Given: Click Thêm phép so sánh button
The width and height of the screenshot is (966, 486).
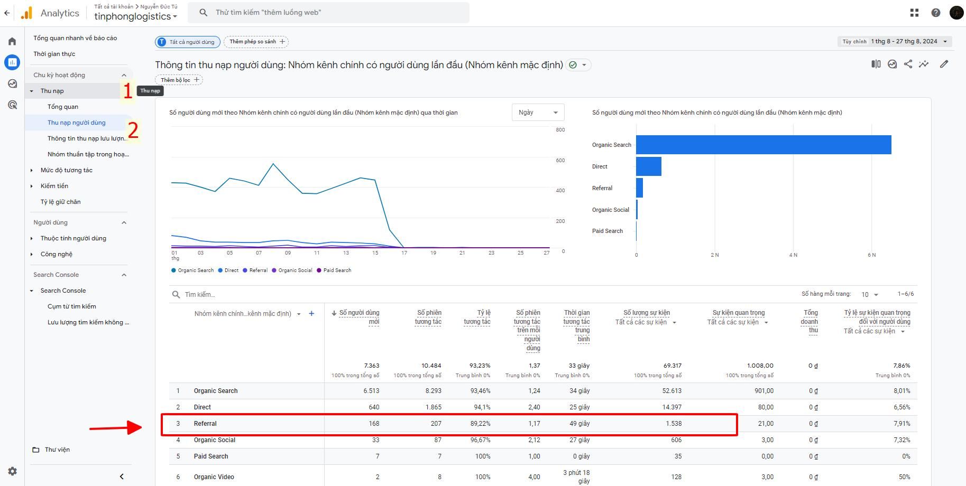Looking at the screenshot, I should (256, 42).
